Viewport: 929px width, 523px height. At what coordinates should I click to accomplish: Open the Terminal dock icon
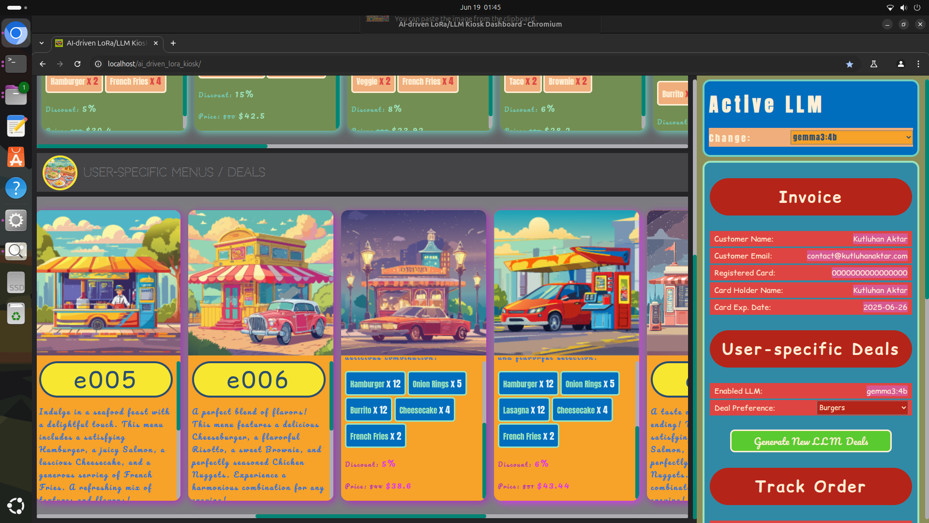click(x=16, y=63)
